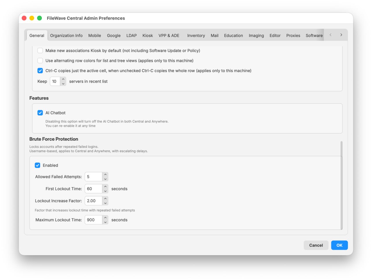Cancel the preferences dialog
The image size is (372, 280).
(316, 245)
